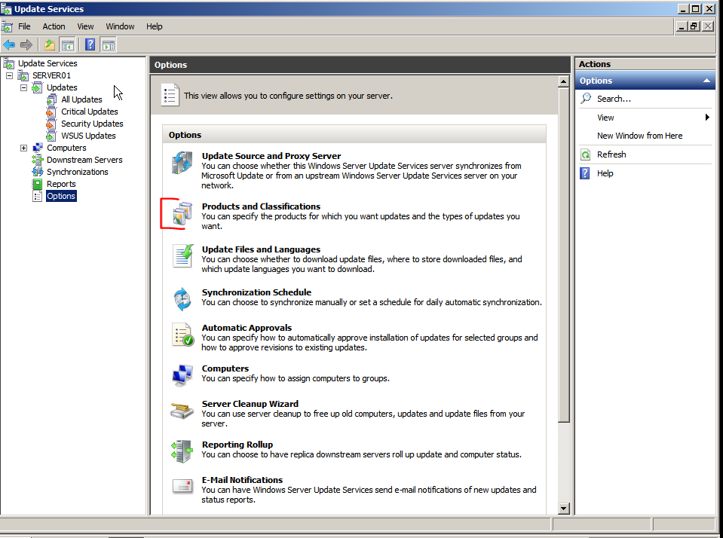Image resolution: width=723 pixels, height=538 pixels.
Task: Open Update Source and Proxy Server settings
Action: point(271,156)
